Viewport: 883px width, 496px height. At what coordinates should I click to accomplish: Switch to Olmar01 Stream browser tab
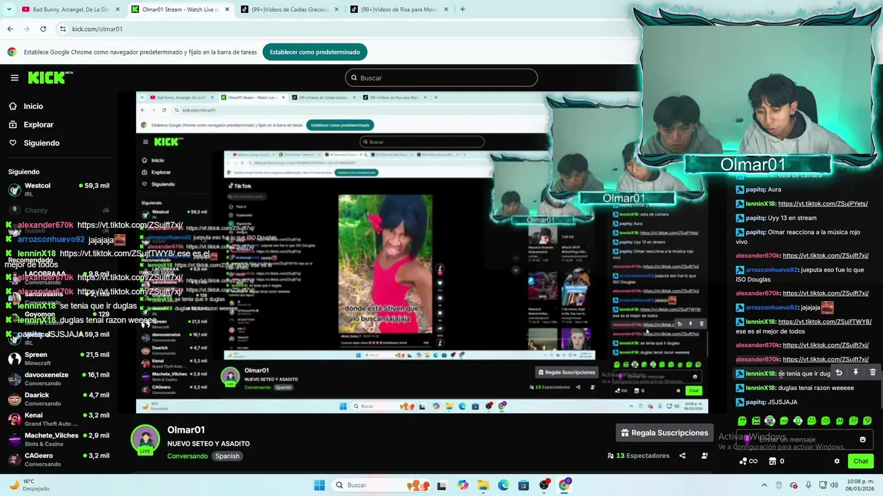[181, 10]
